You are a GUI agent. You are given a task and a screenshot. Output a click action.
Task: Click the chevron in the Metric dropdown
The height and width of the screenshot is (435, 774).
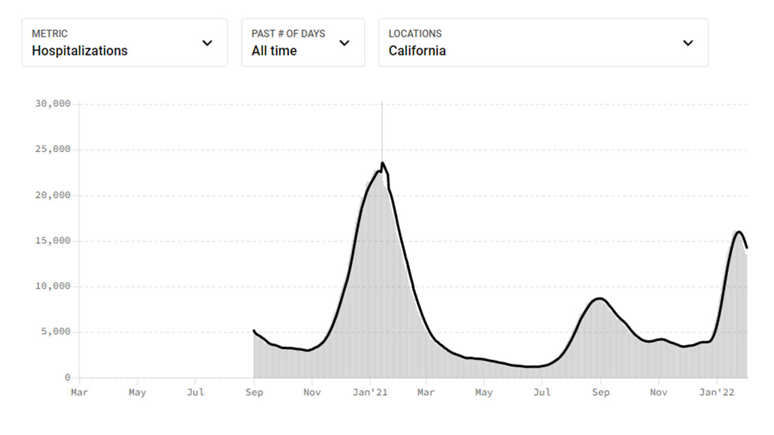[207, 43]
